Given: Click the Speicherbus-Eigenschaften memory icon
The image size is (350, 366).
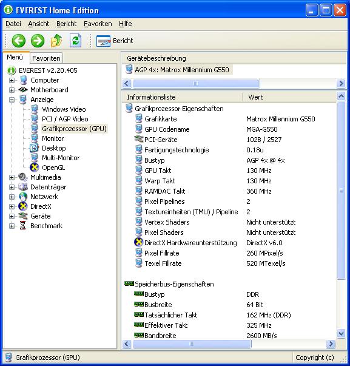Looking at the screenshot, I should [x=129, y=283].
